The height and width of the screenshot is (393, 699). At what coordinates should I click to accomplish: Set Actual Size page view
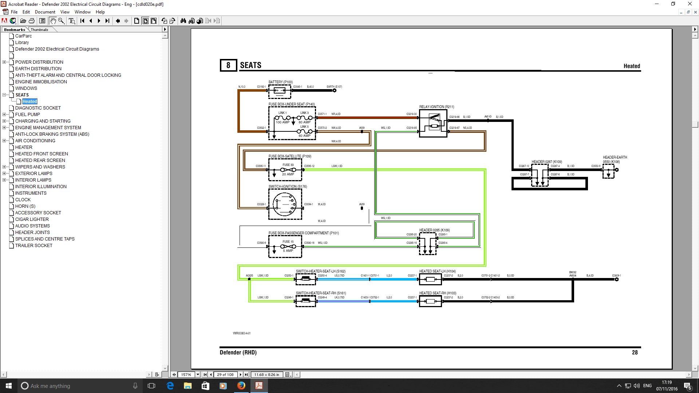click(137, 21)
